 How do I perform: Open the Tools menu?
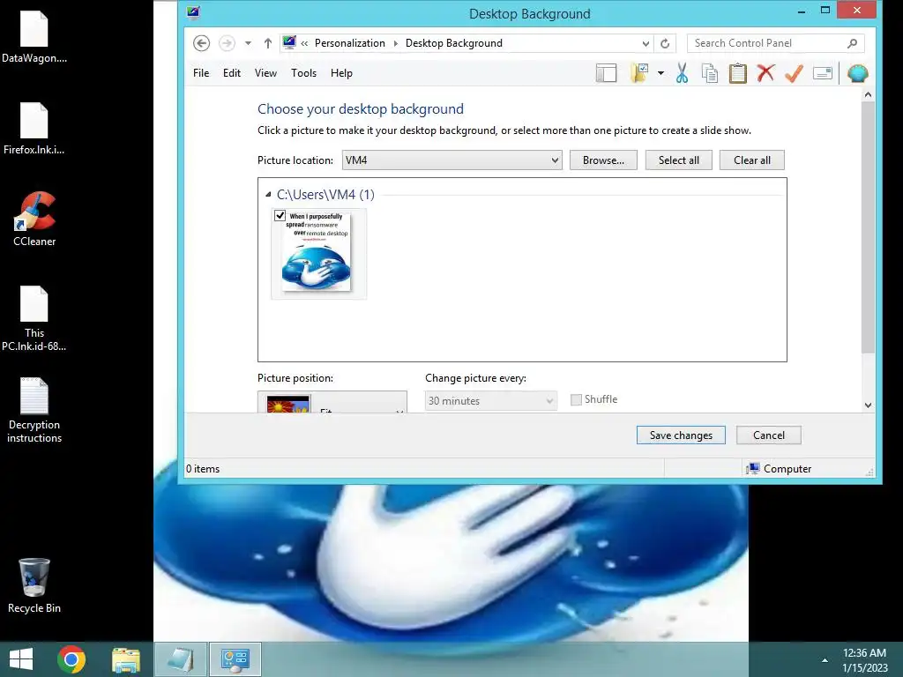pos(303,73)
